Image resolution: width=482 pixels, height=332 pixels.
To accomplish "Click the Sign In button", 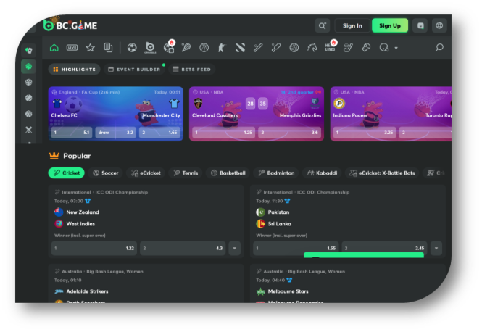I will tap(352, 25).
